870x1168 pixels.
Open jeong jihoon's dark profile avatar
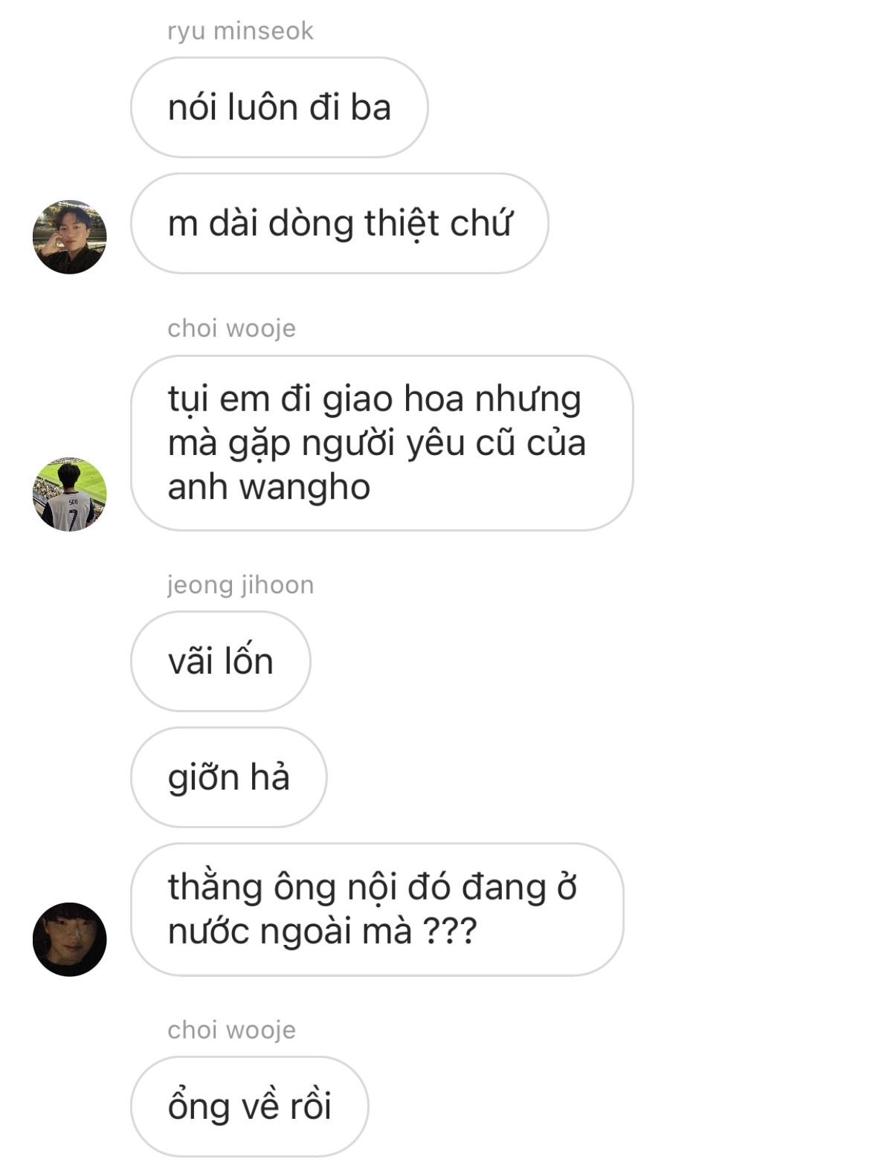click(70, 939)
